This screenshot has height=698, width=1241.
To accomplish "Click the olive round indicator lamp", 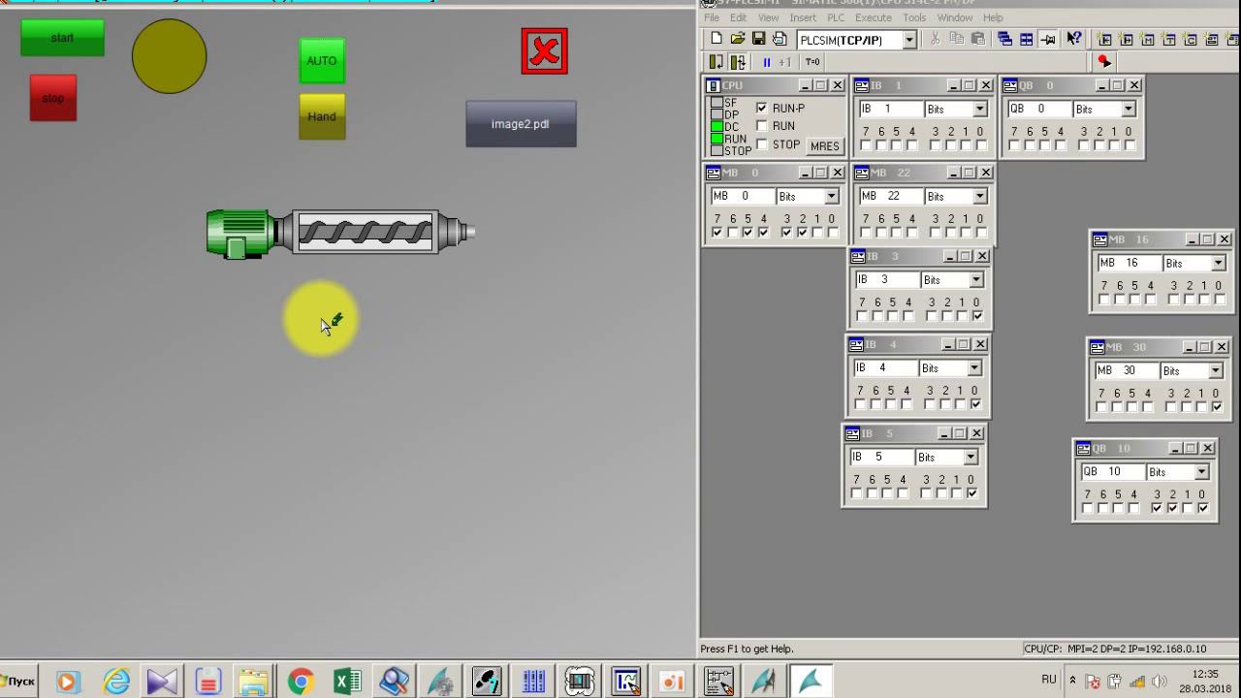I will (x=170, y=56).
